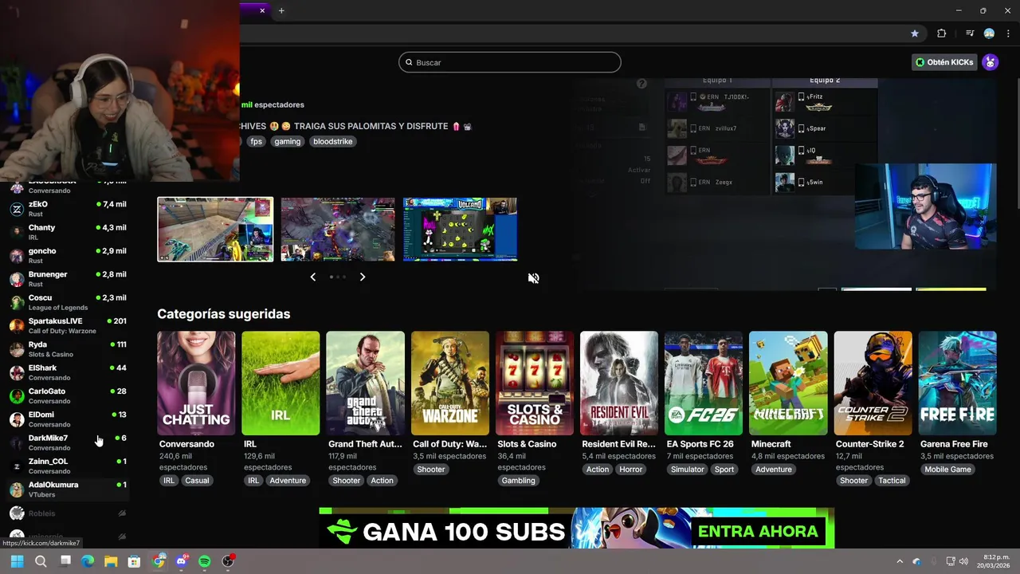Open the Call of Duty Warzone cover
Screen dimensions: 1020x574
450,383
